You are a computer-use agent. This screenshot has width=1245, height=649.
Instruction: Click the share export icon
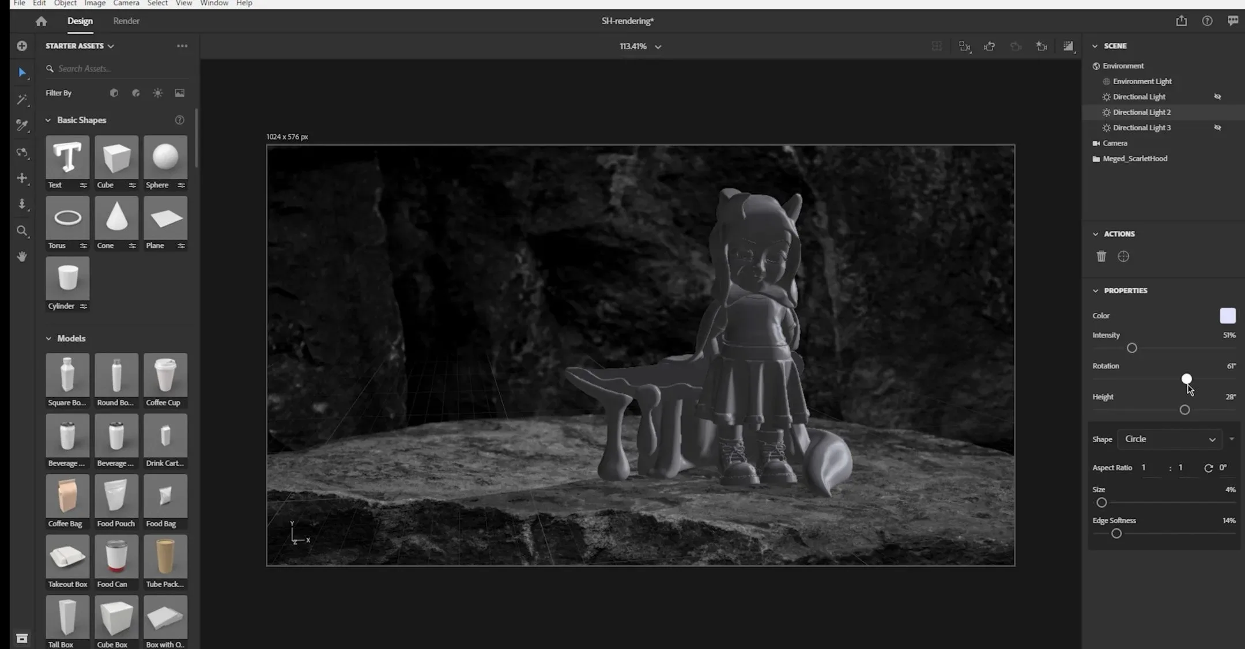(1181, 21)
